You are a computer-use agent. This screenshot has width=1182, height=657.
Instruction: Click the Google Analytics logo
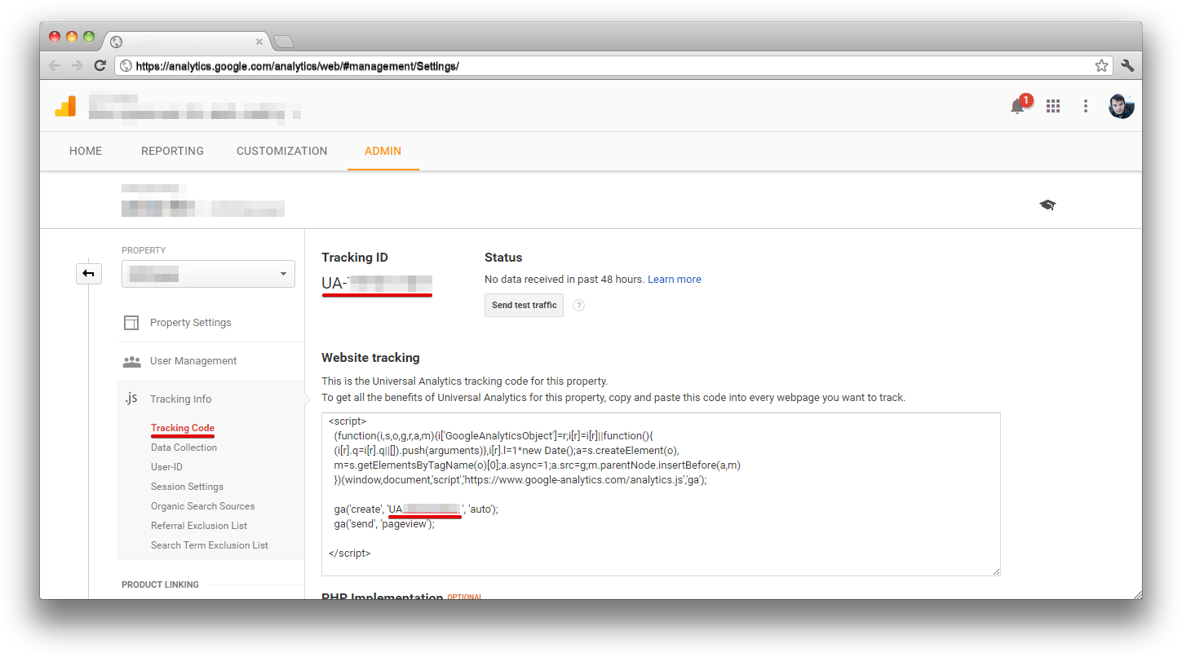65,106
